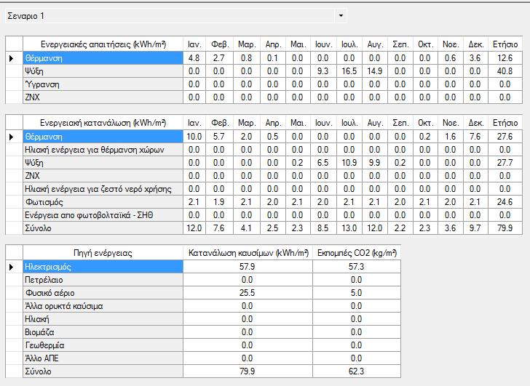Select the Πετρέλαιο row label
This screenshot has width=530, height=386.
pyautogui.click(x=103, y=280)
